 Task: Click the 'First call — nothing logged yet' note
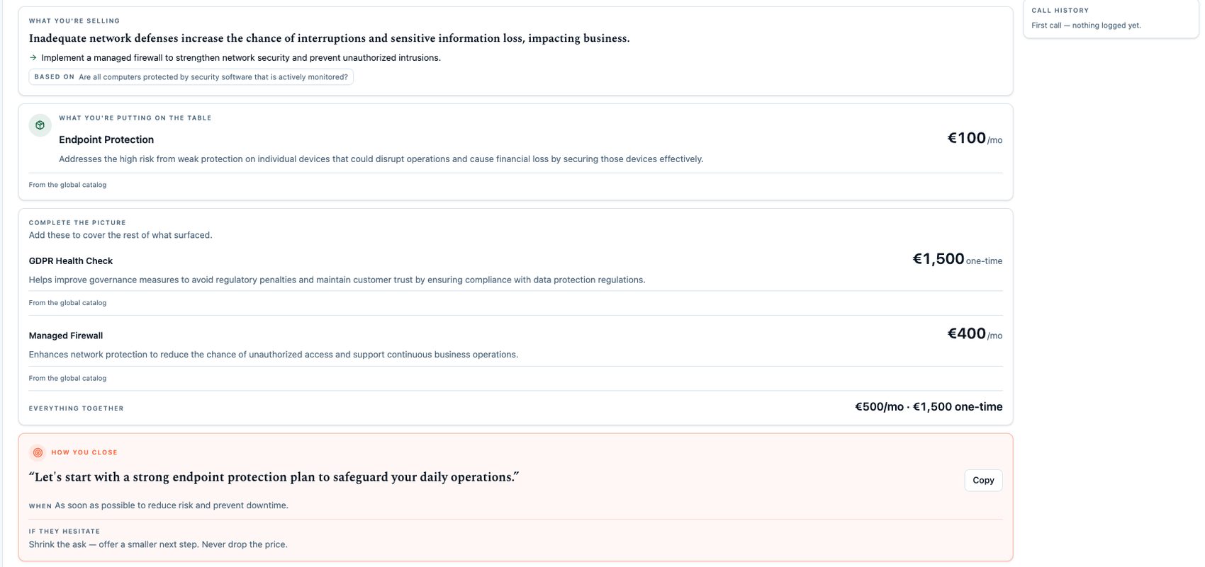[1086, 25]
